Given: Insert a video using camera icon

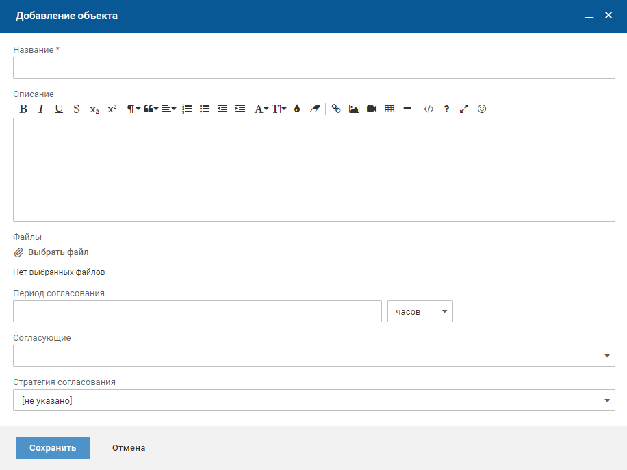Looking at the screenshot, I should [x=372, y=109].
